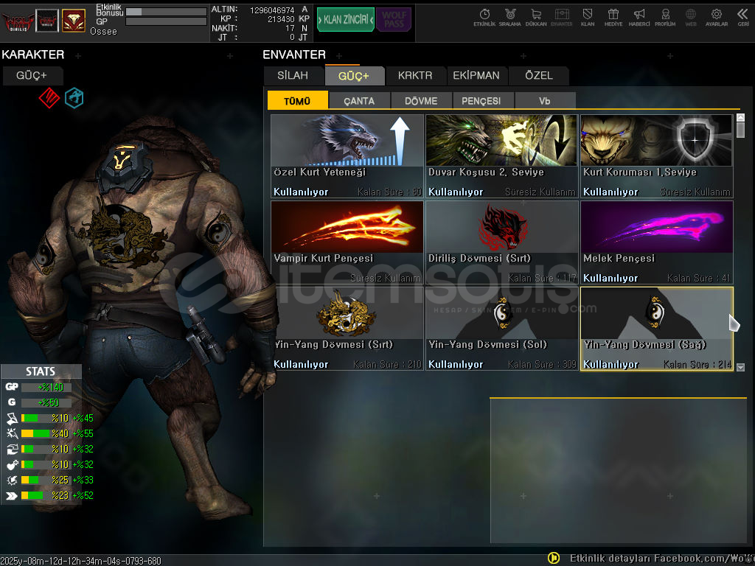Image resolution: width=755 pixels, height=566 pixels.
Task: Click the stat icon beside %40 +%55
Action: click(12, 433)
